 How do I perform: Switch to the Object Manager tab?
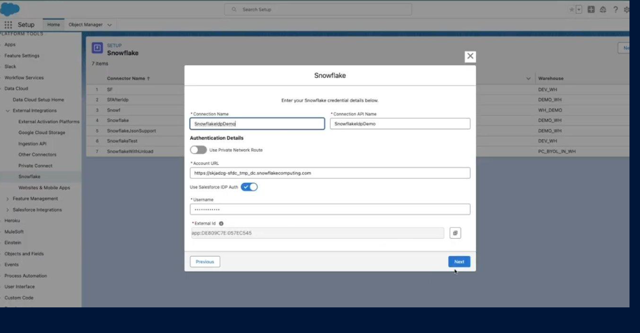coord(85,25)
